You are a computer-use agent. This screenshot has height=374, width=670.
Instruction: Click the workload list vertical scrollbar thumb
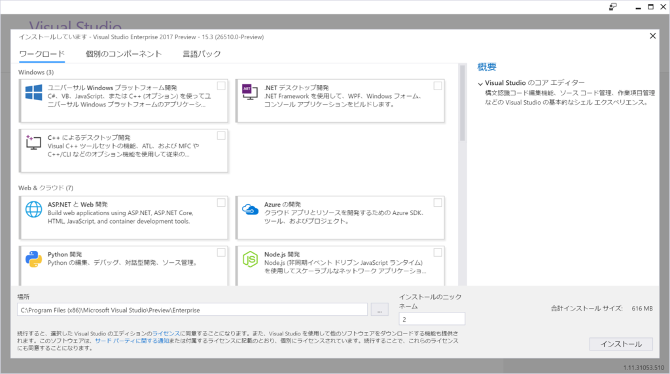click(x=463, y=103)
